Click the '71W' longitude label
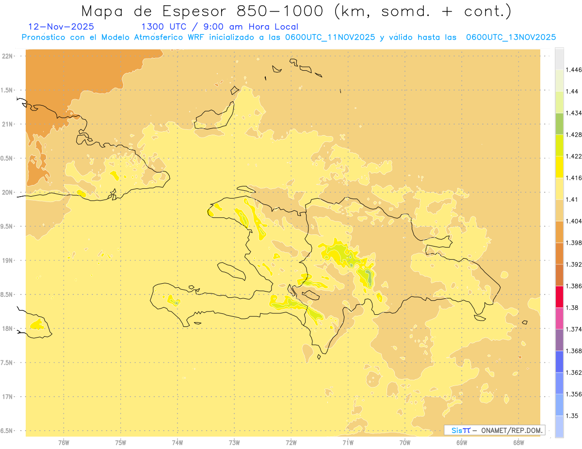 348,442
